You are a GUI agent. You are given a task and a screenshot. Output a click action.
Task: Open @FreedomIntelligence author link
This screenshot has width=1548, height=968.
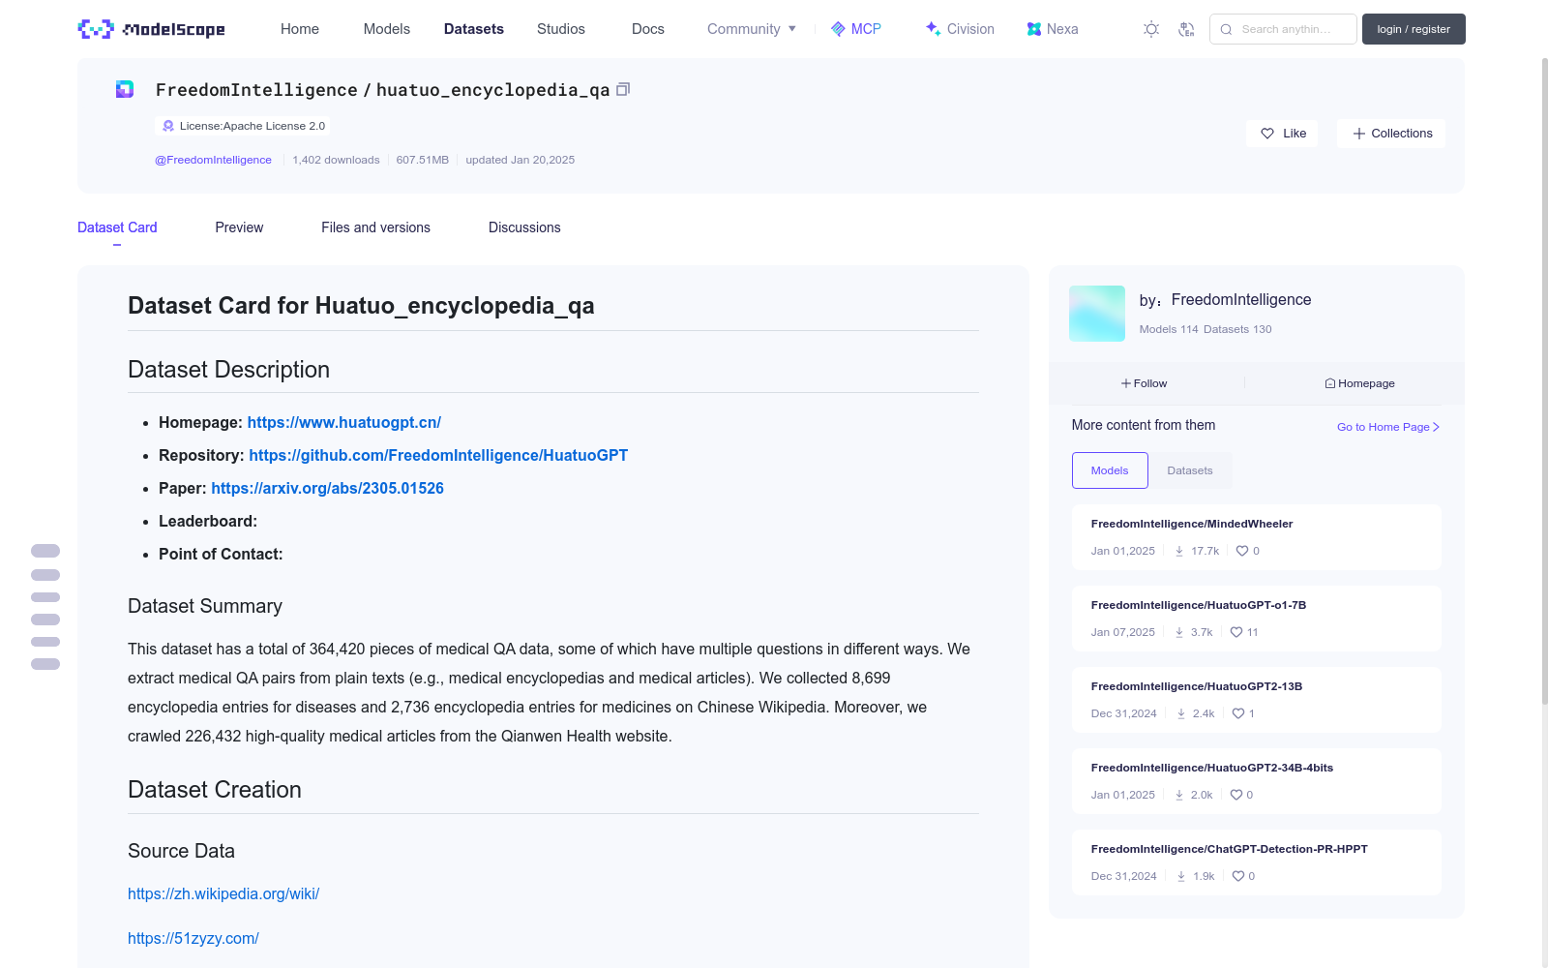213,160
